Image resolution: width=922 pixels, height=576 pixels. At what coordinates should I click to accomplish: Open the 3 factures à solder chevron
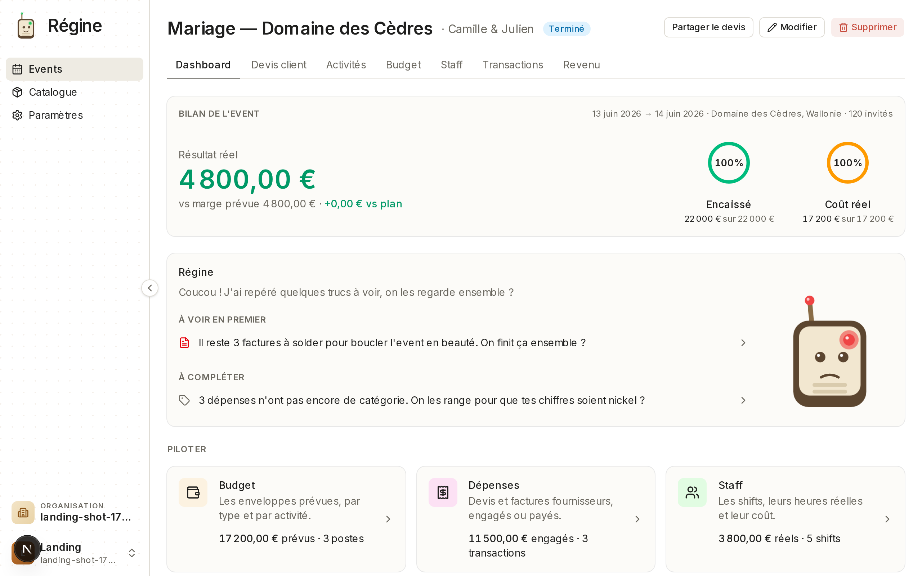pyautogui.click(x=743, y=342)
